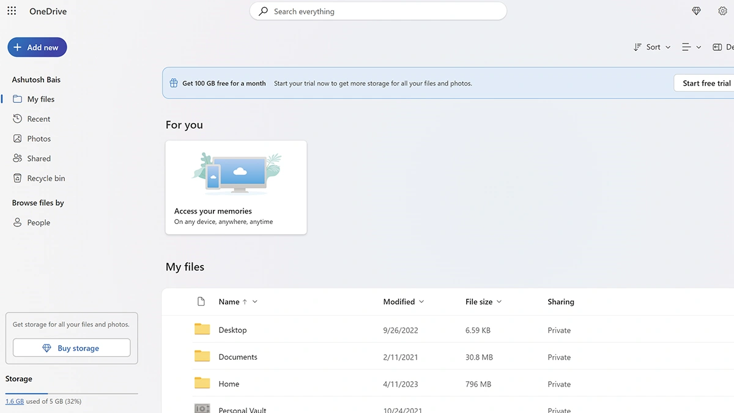Open the Documents folder name
Viewport: 734px width, 413px height.
(x=238, y=357)
